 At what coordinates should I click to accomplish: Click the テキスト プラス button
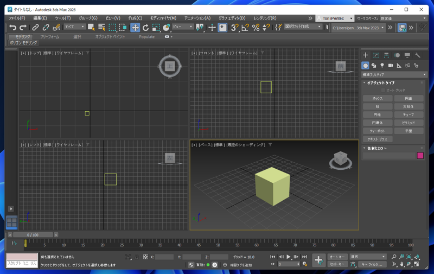point(378,139)
